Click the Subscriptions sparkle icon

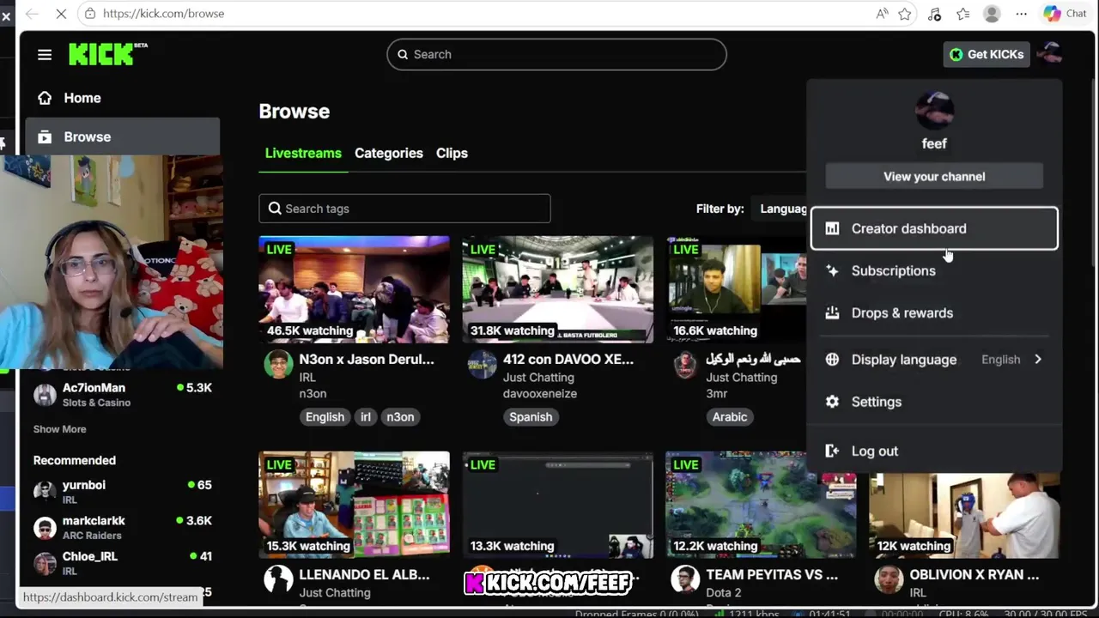[x=832, y=270]
